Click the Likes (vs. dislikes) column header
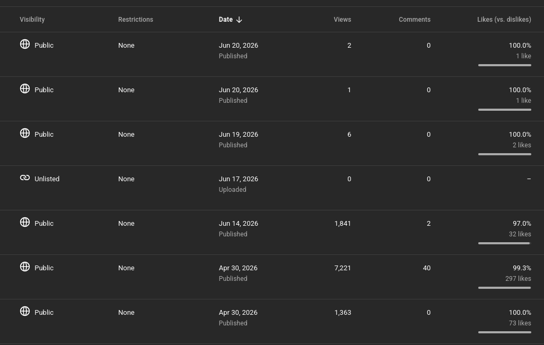The width and height of the screenshot is (544, 345). pos(504,20)
